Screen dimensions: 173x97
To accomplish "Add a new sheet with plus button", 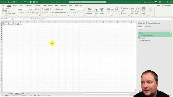I will [28, 93].
